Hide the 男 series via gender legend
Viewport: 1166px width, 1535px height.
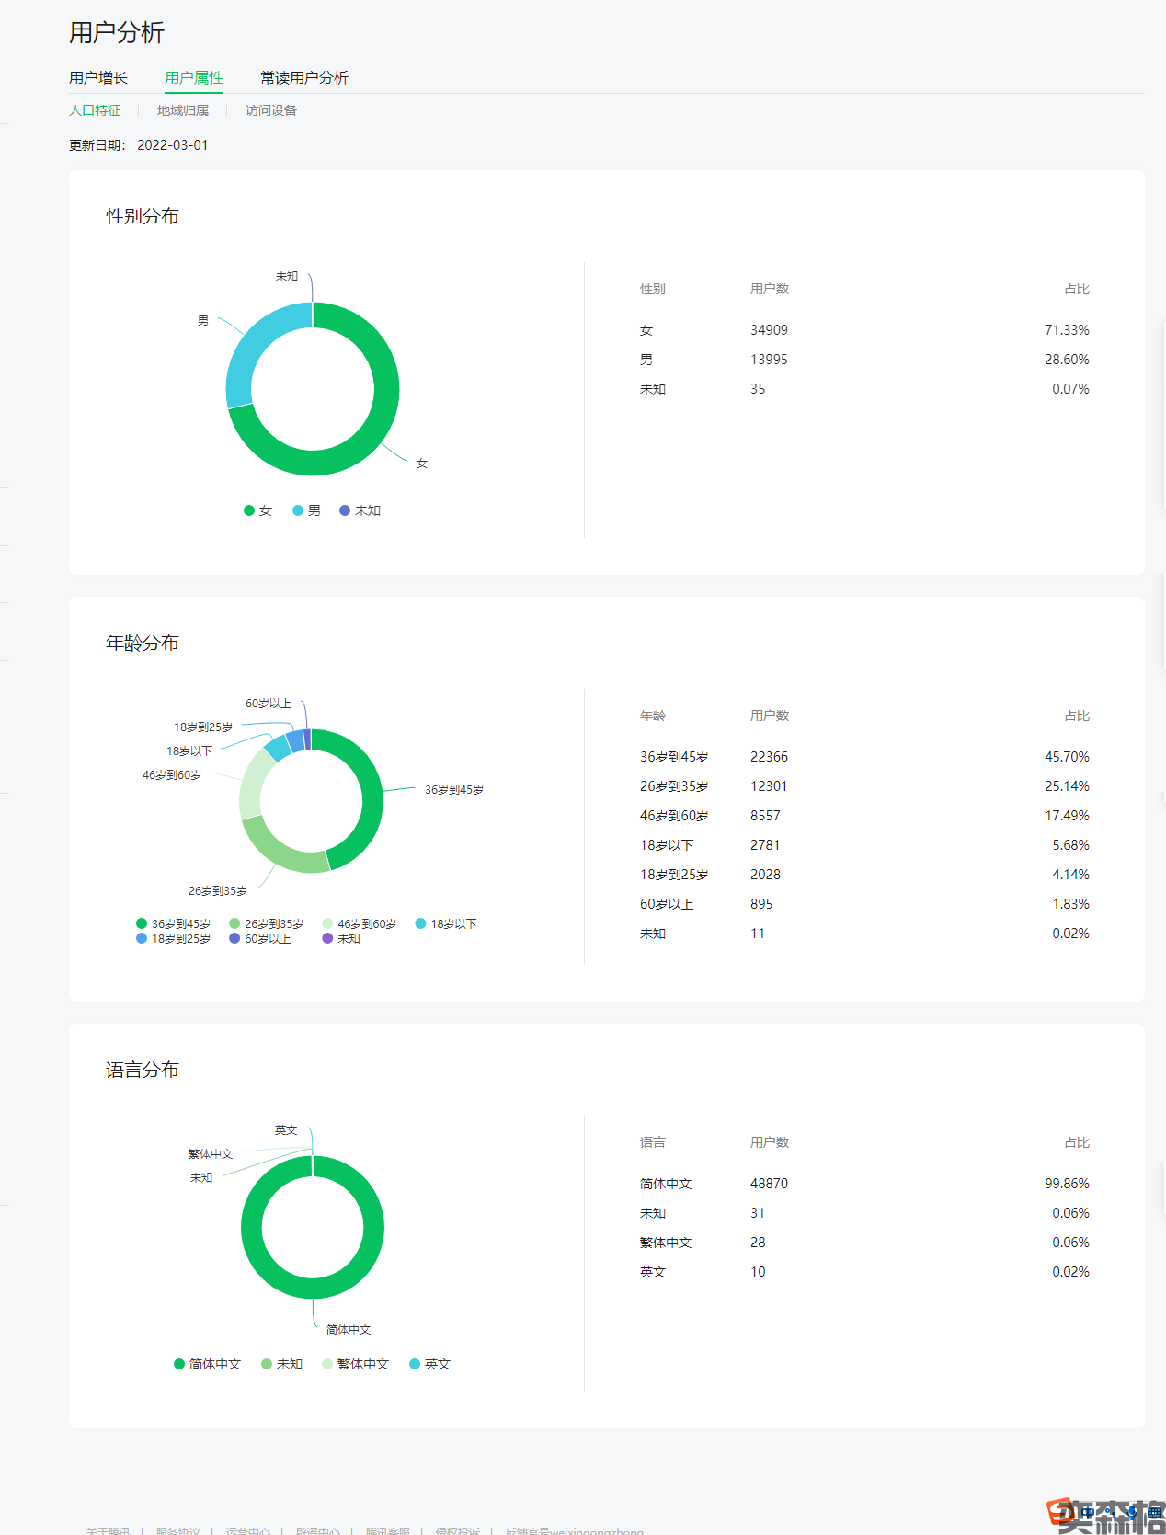coord(307,510)
